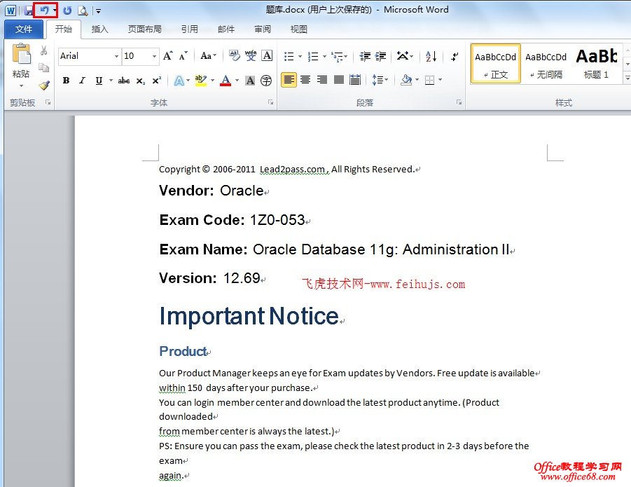This screenshot has width=631, height=487.
Task: Apply the 正文 (Normal) style
Action: tap(495, 64)
